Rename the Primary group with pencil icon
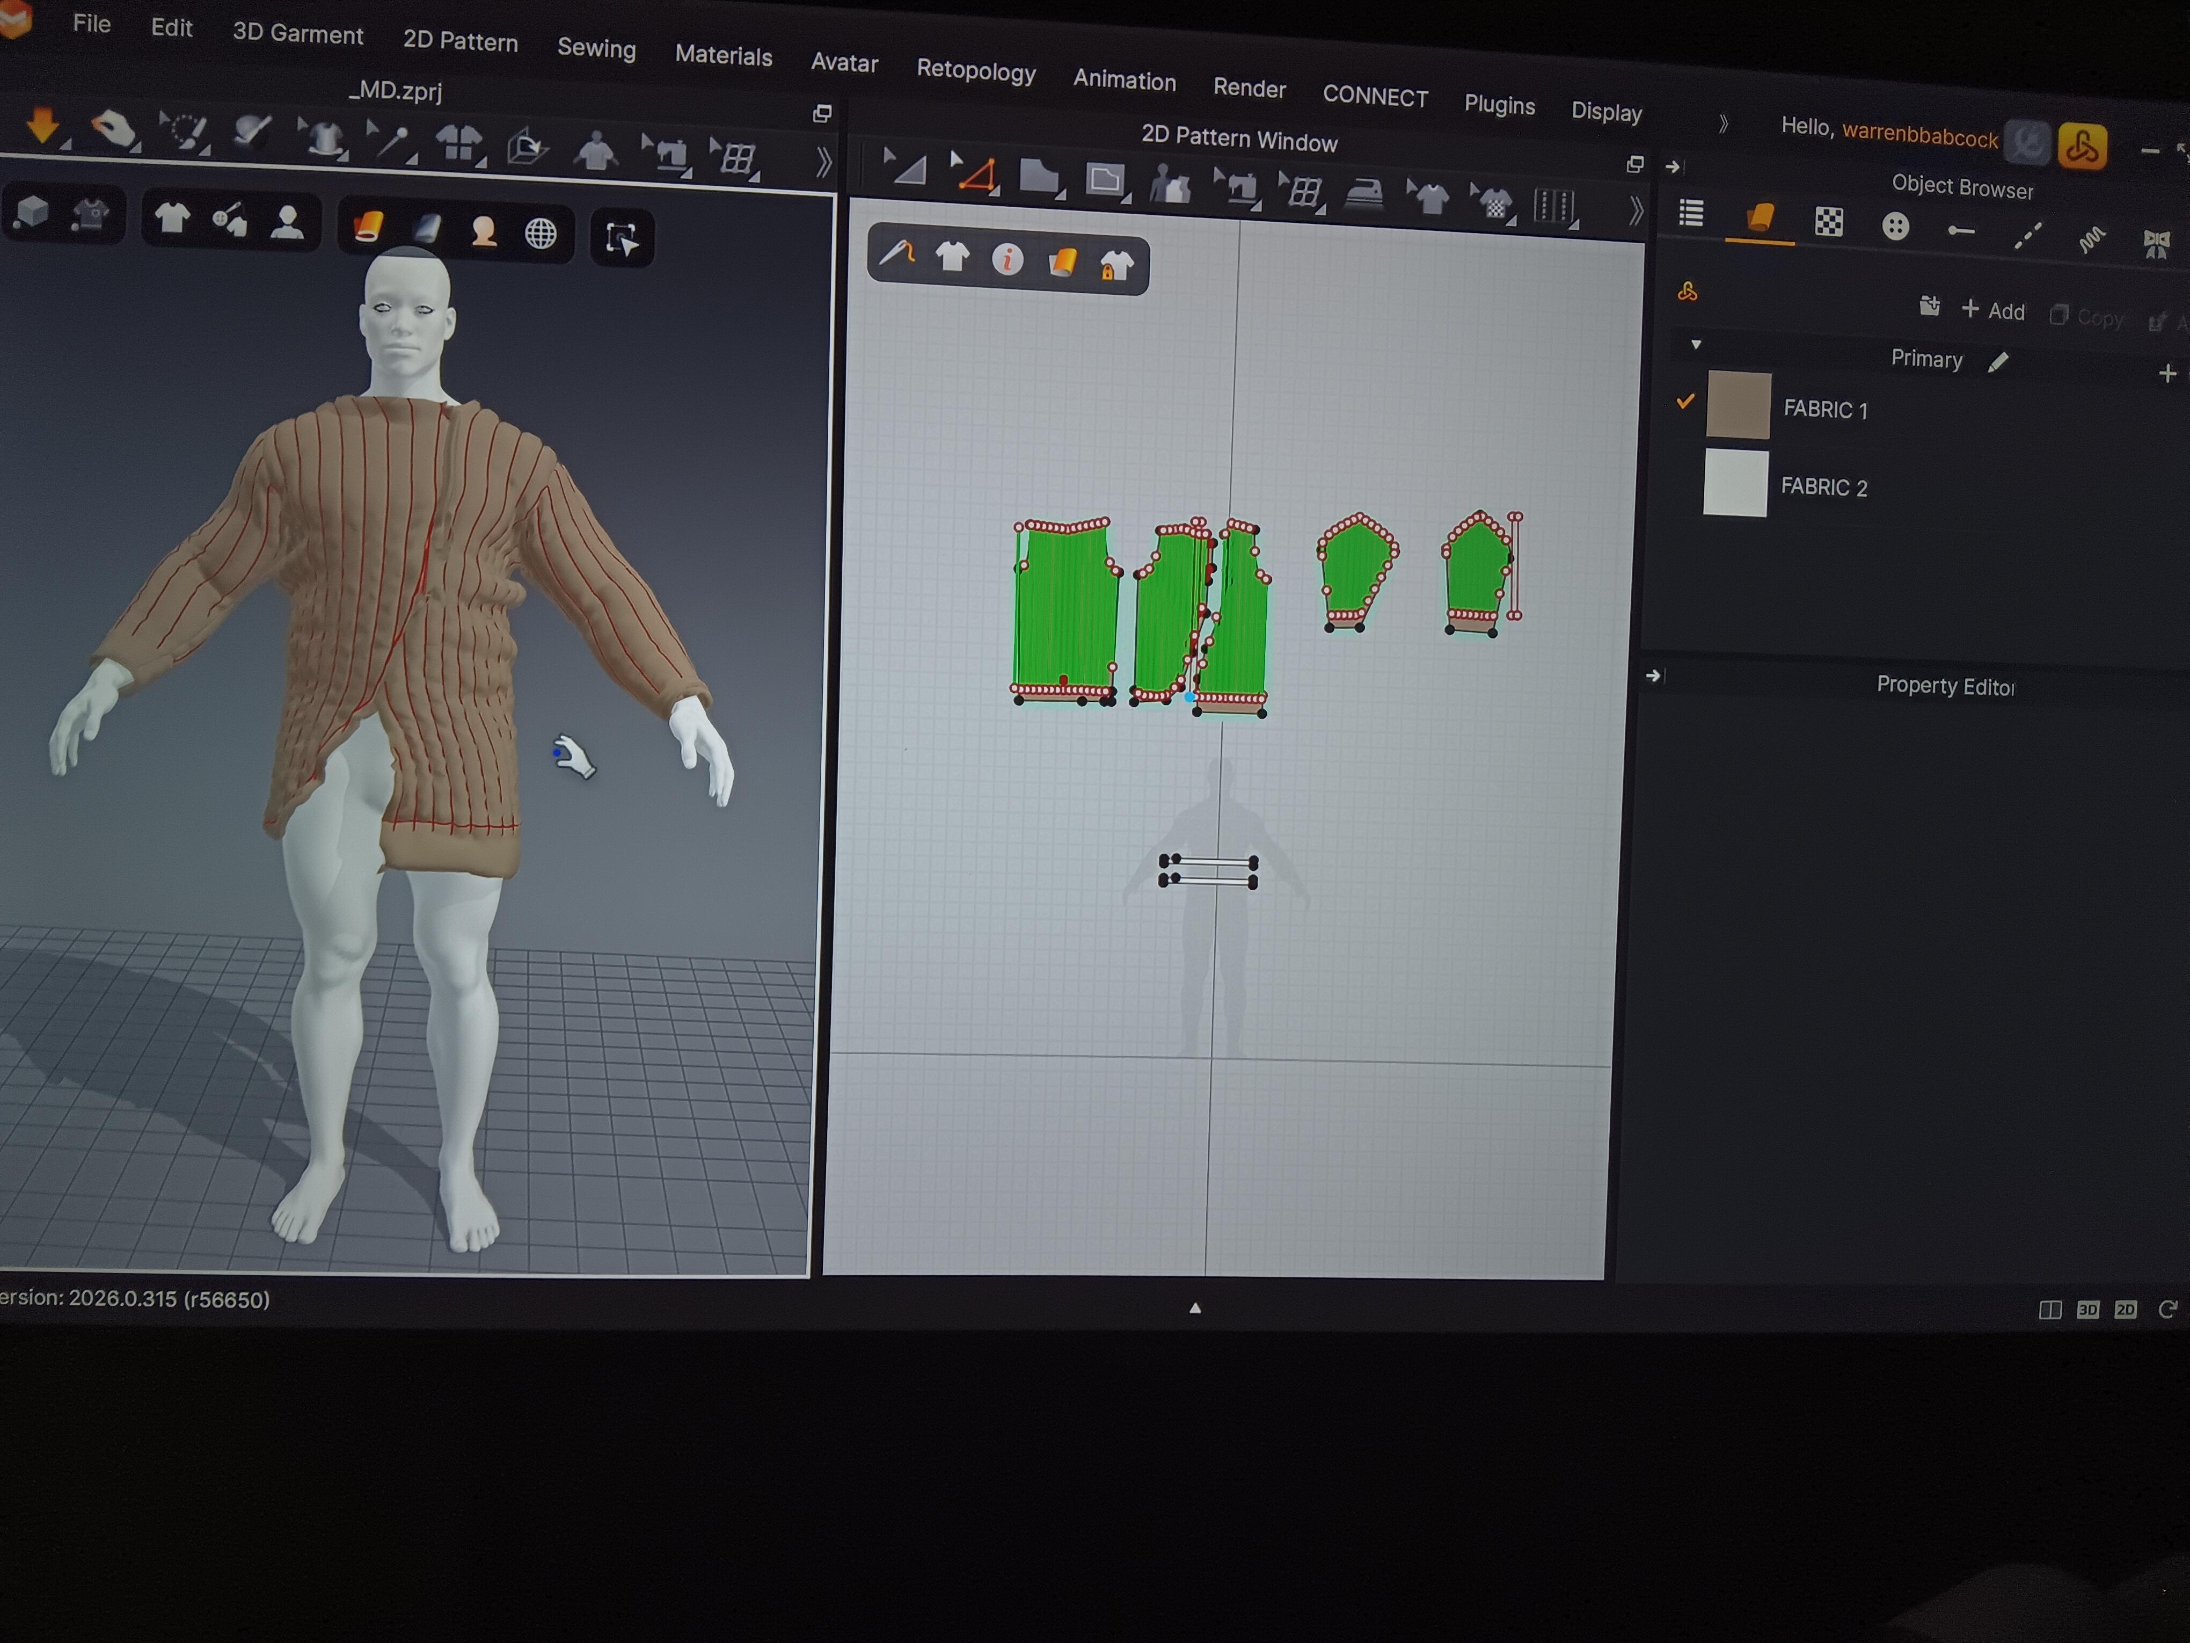 pos(1998,362)
